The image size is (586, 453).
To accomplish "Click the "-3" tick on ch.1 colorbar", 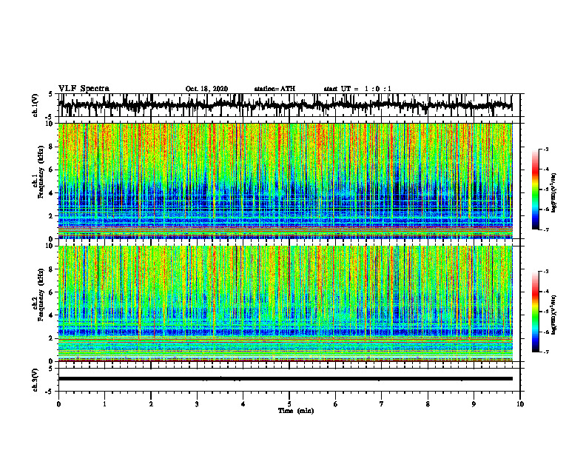I will pyautogui.click(x=546, y=149).
